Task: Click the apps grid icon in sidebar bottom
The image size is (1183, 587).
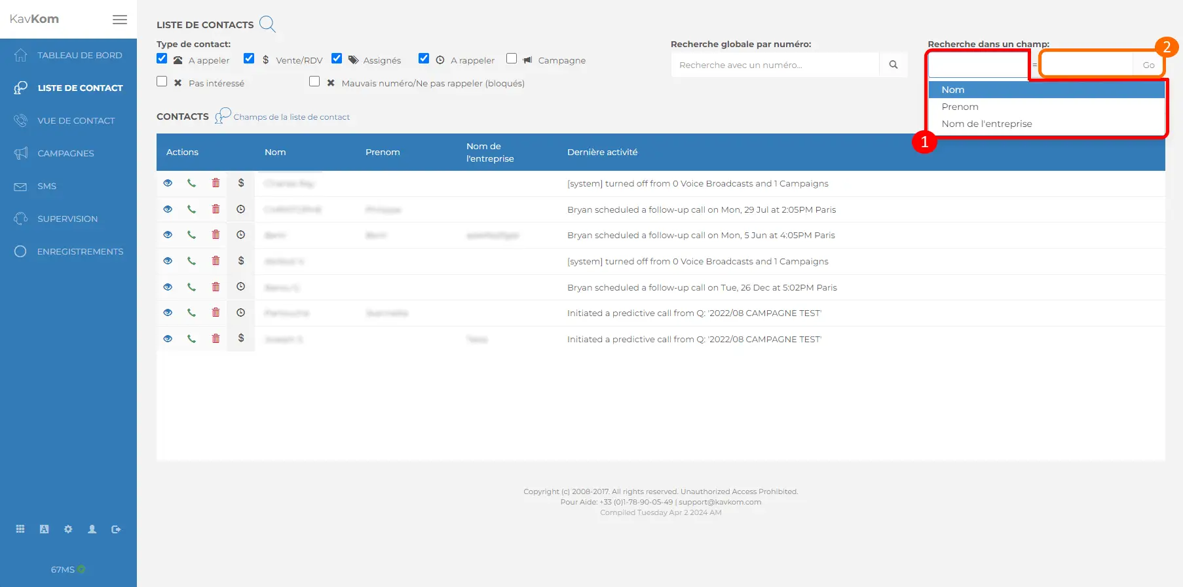Action: coord(20,529)
